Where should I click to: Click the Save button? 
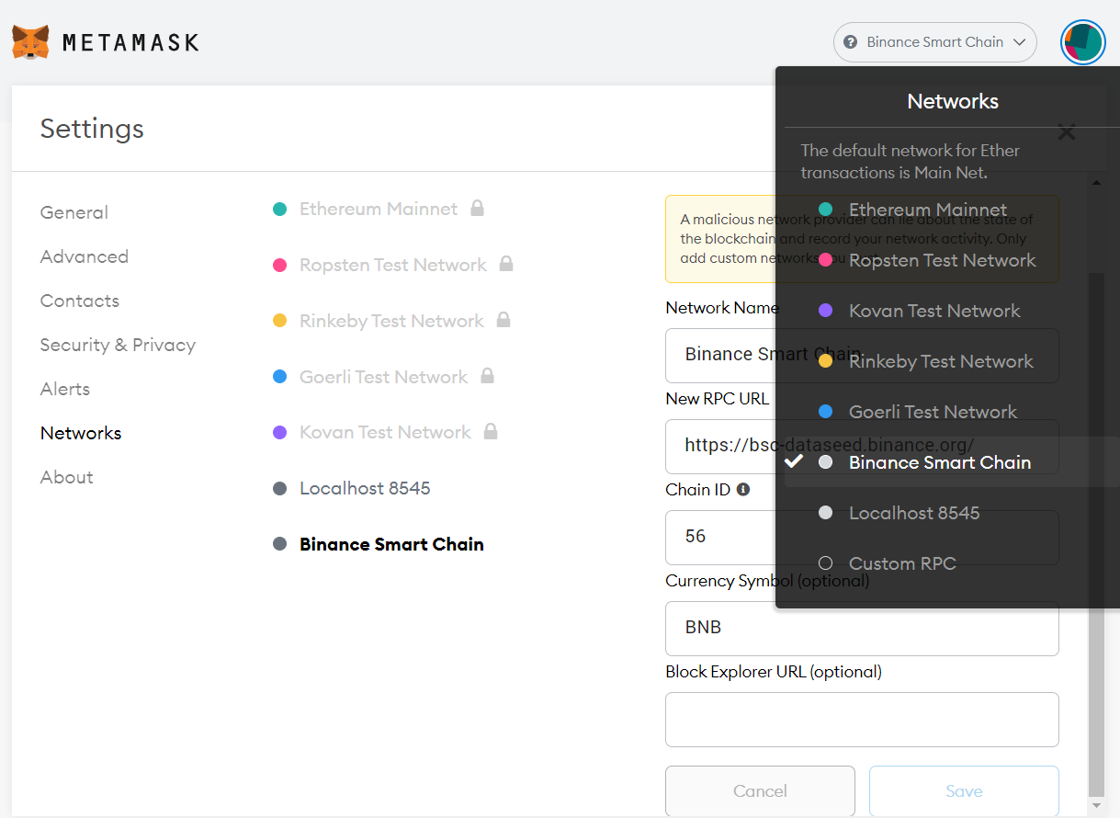964,791
